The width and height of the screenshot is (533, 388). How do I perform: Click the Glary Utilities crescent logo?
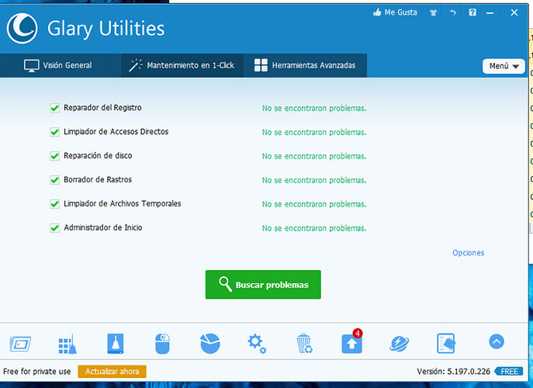pos(22,28)
